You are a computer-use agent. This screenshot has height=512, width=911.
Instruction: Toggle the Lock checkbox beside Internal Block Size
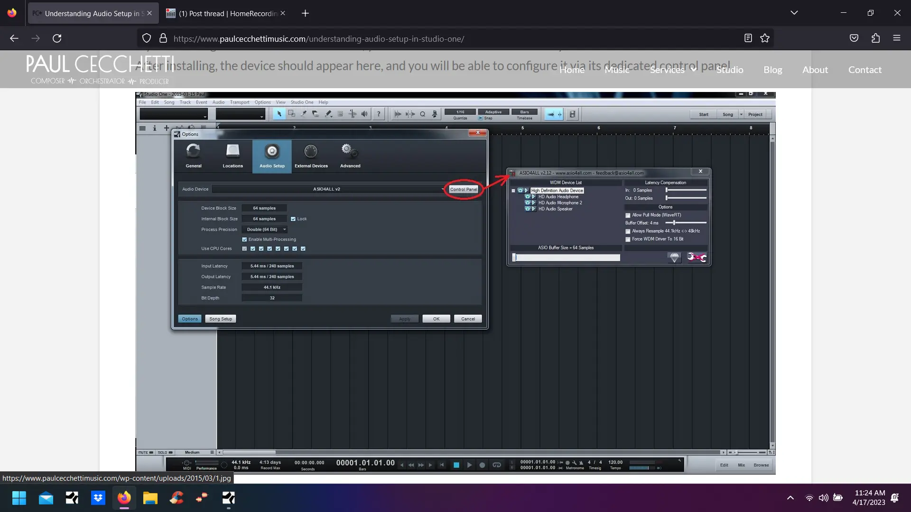(x=293, y=219)
